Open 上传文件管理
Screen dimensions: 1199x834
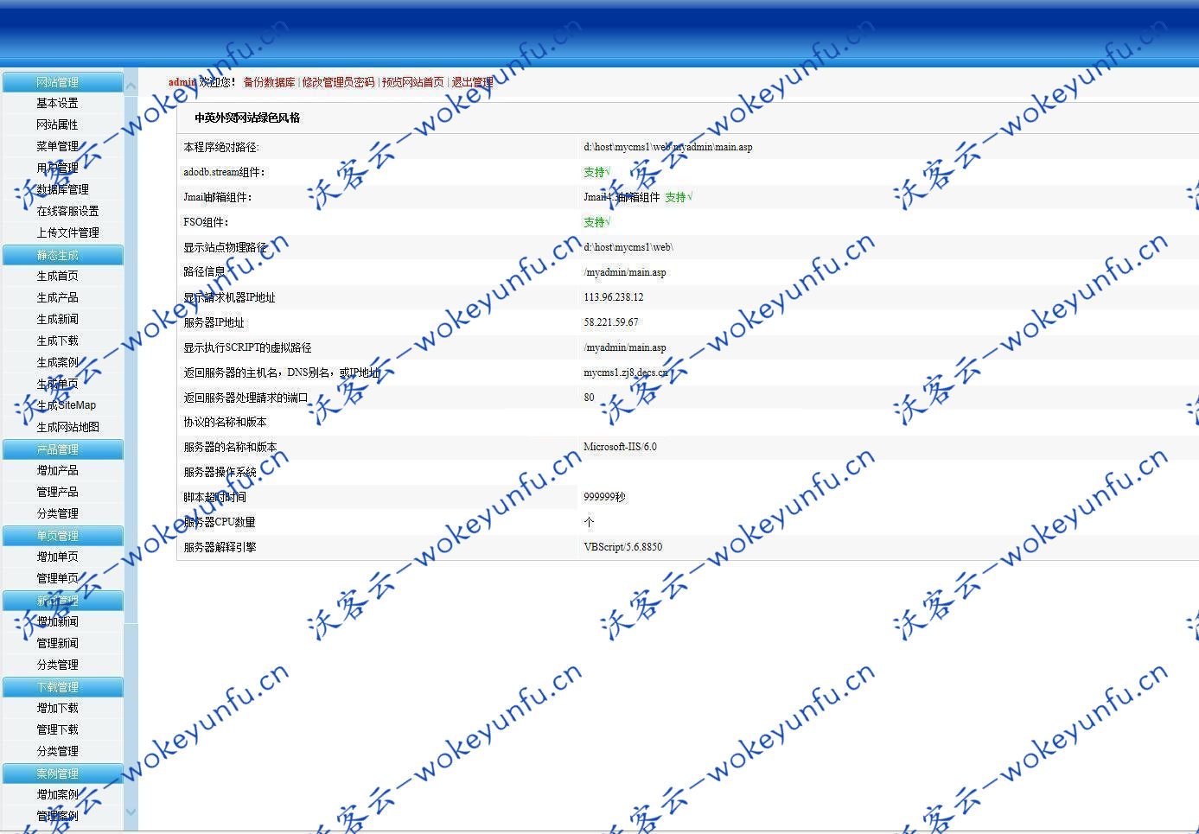click(67, 232)
